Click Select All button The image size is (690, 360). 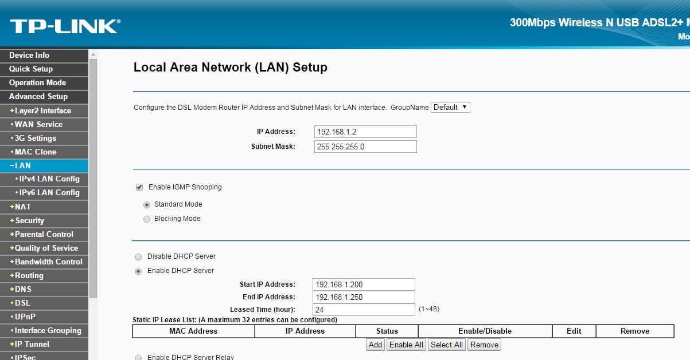(447, 345)
